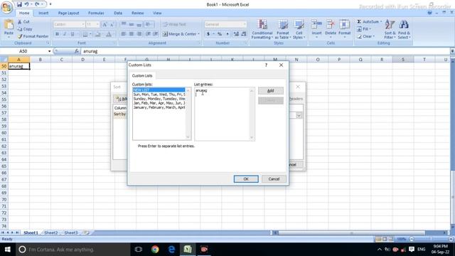Viewport: 455px width, 256px height.
Task: Click the Office button logo
Action: [x=6, y=7]
